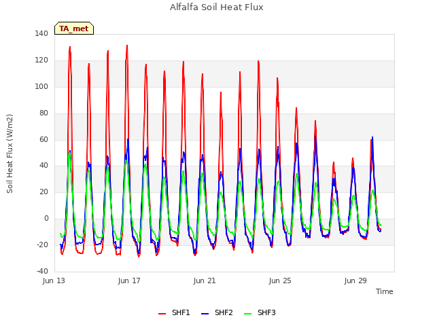
Task: Click the 80 y-axis tick label
Action: [43, 113]
